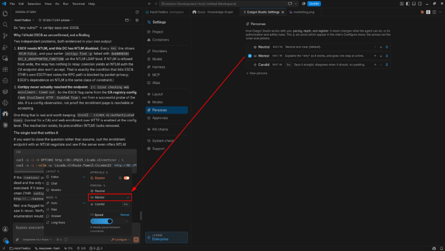The image size is (445, 251).
Task: Open the File menu
Action: click(x=12, y=4)
